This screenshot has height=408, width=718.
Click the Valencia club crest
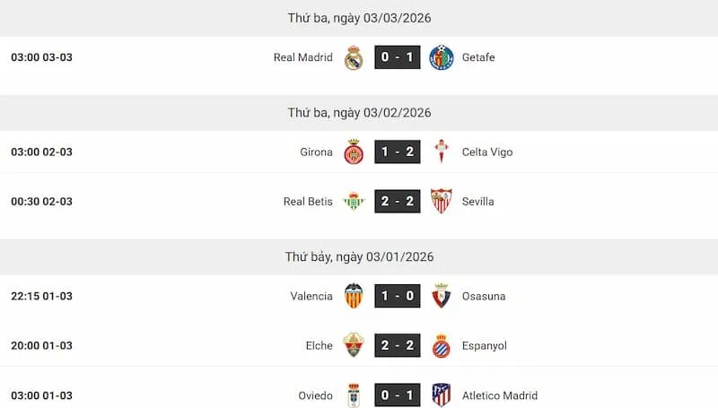[x=354, y=297]
